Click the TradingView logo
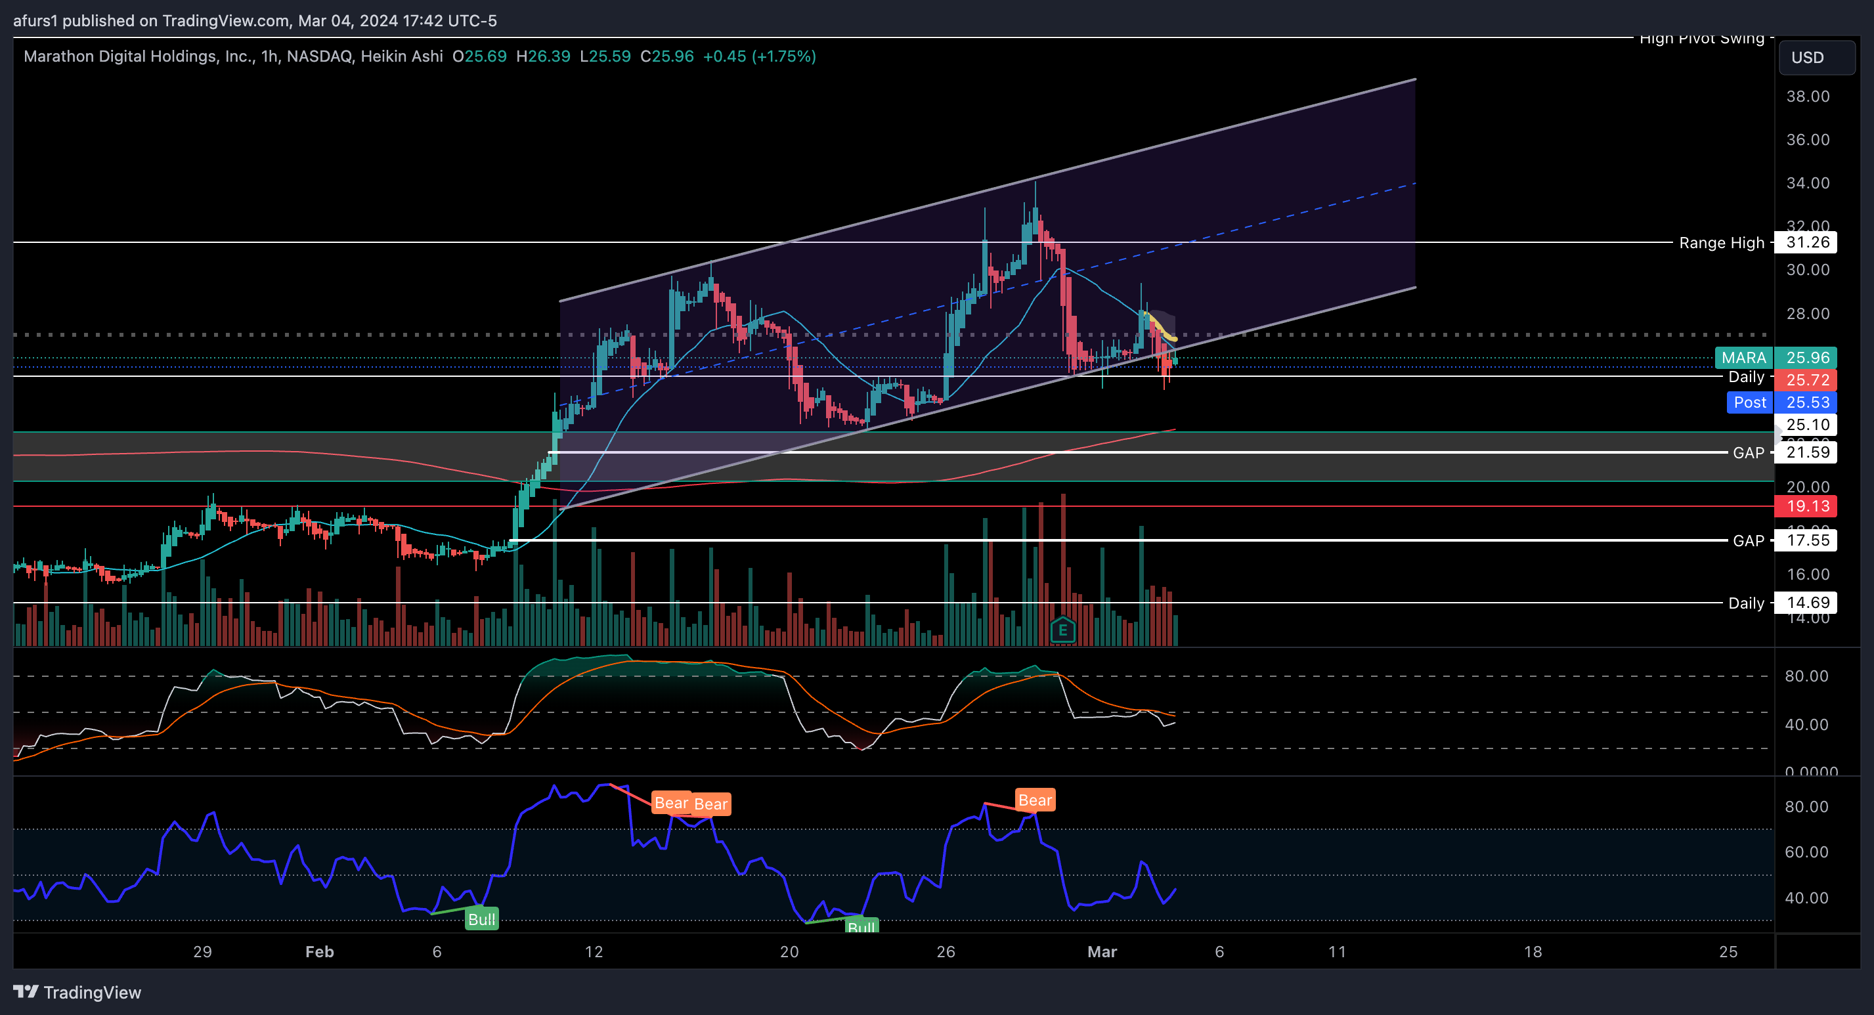Viewport: 1874px width, 1015px height. click(x=77, y=993)
